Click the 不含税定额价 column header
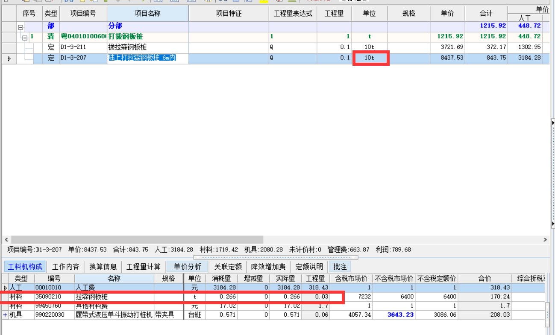 click(x=436, y=279)
